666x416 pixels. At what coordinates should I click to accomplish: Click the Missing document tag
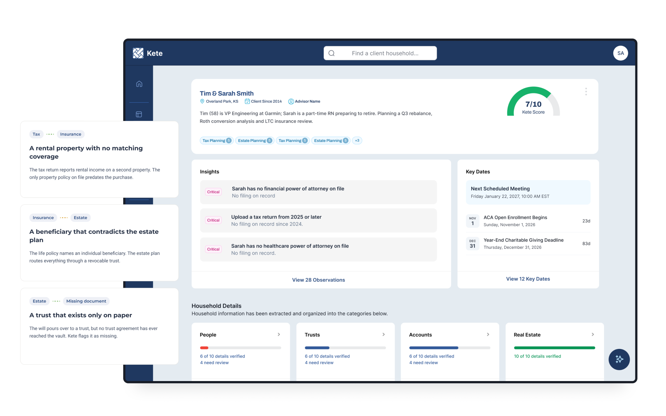click(x=86, y=301)
